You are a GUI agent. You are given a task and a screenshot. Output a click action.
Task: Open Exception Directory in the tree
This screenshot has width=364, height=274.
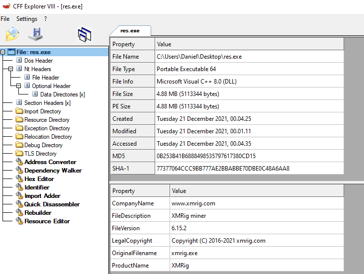(x=47, y=128)
